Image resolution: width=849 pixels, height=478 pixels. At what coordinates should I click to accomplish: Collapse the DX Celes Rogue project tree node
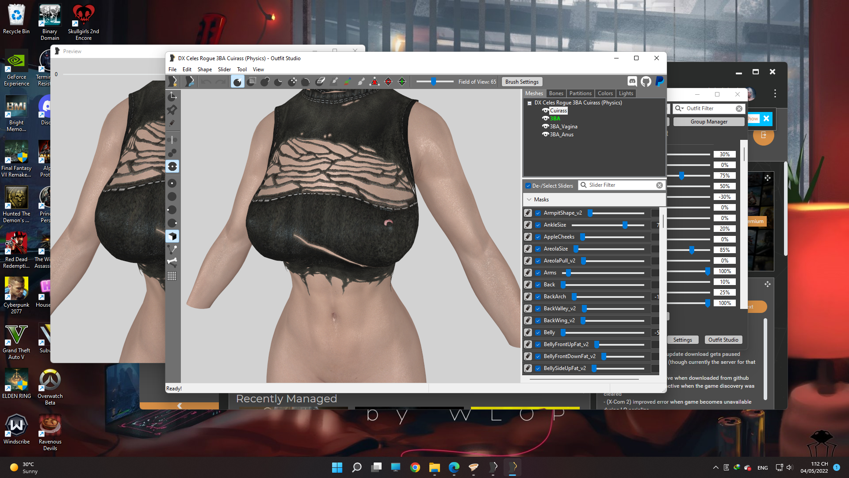[529, 103]
